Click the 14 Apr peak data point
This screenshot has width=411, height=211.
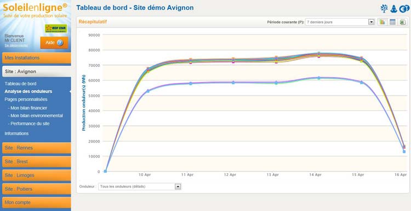319,54
